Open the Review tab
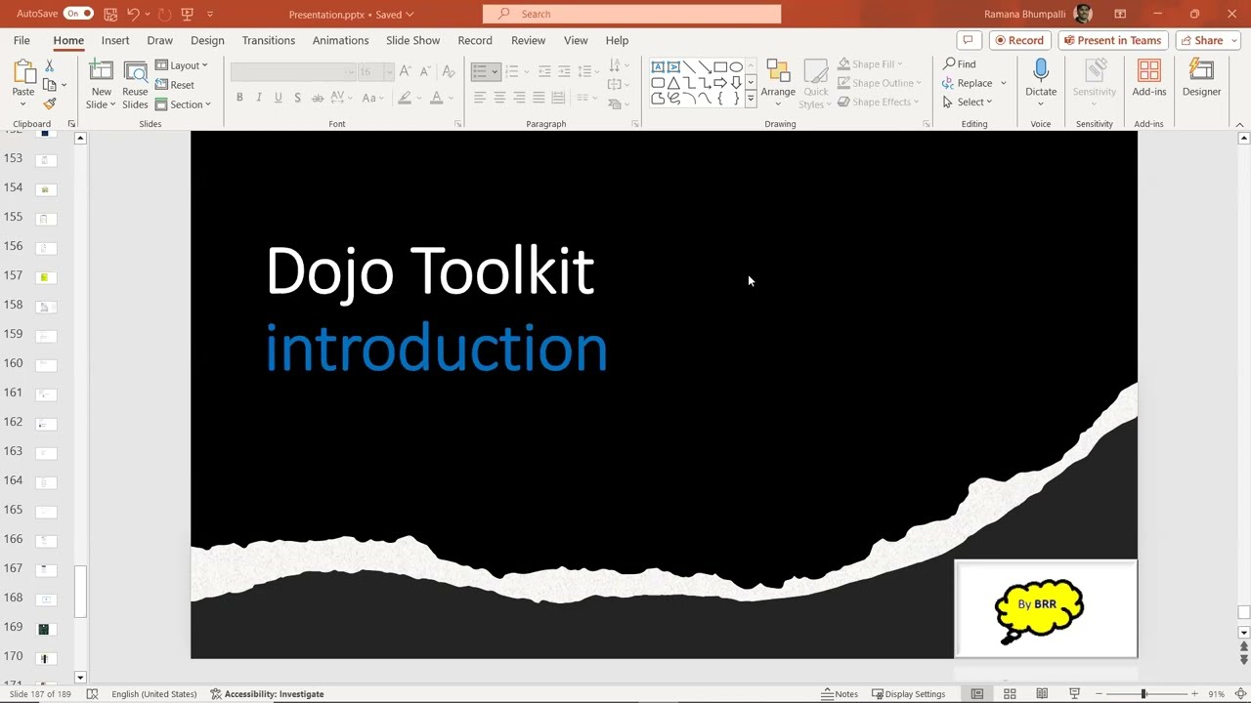The image size is (1251, 703). coord(528,40)
